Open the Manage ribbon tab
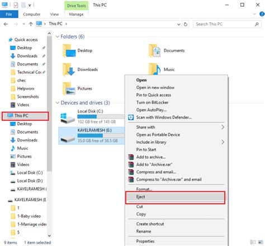265x246 pixels. click(76, 14)
